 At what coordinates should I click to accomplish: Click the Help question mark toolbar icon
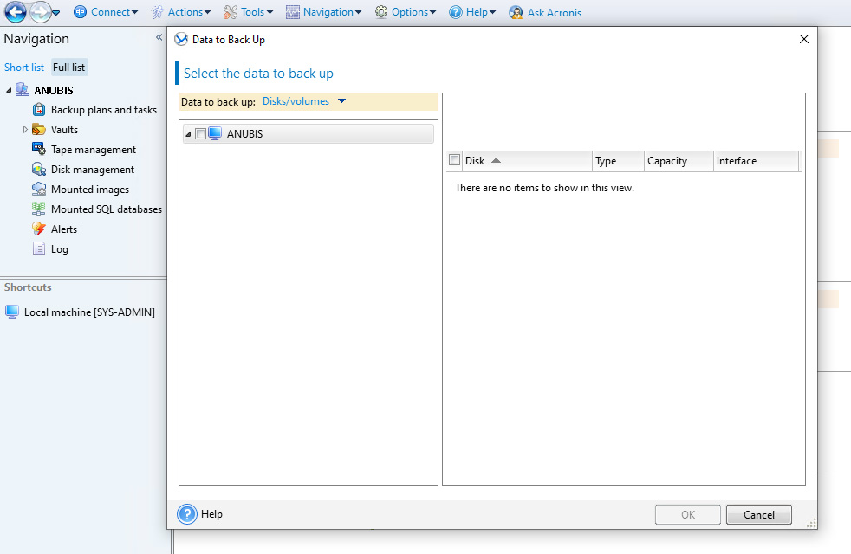click(455, 12)
